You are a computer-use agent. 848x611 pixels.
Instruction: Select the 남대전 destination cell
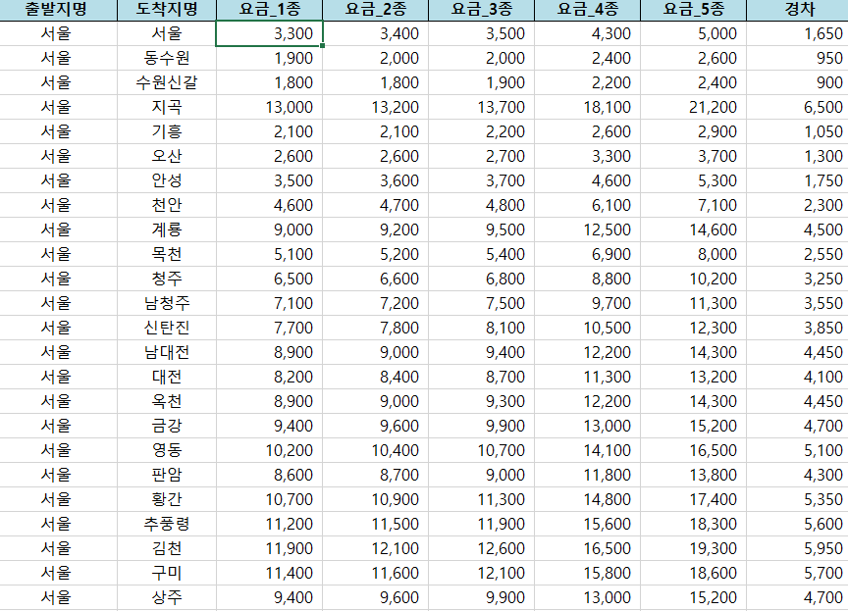pos(167,352)
